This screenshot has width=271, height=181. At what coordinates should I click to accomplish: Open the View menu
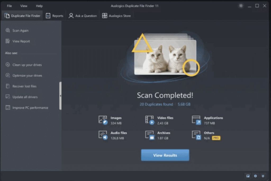pyautogui.click(x=24, y=6)
